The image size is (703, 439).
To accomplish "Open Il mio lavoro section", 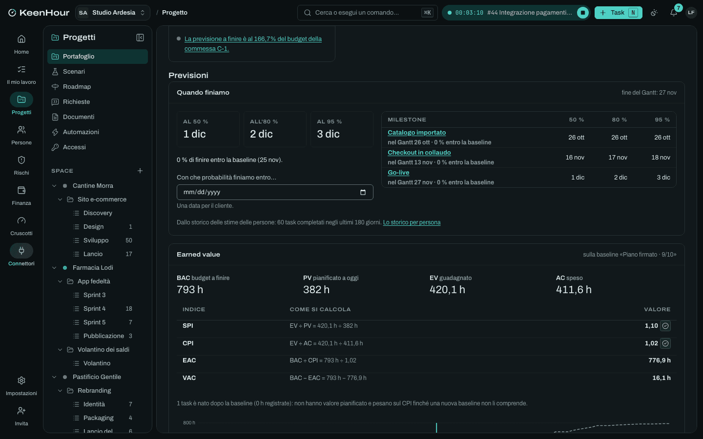I will click(x=21, y=74).
